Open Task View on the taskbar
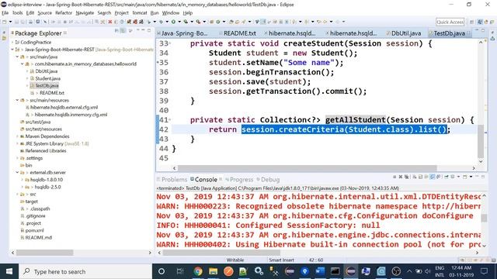The image size is (497, 279). click(180, 271)
